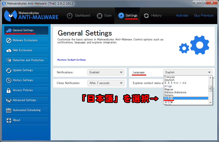
Task: Click the Scan crosshair icon
Action: coord(100,16)
